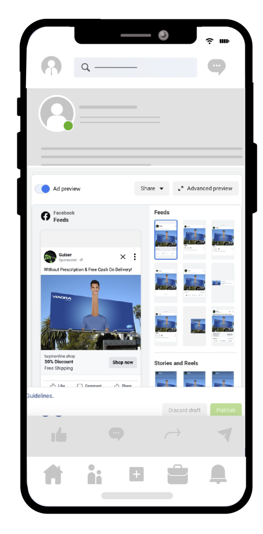Click the Shop now button
263x534 pixels.
point(123,362)
